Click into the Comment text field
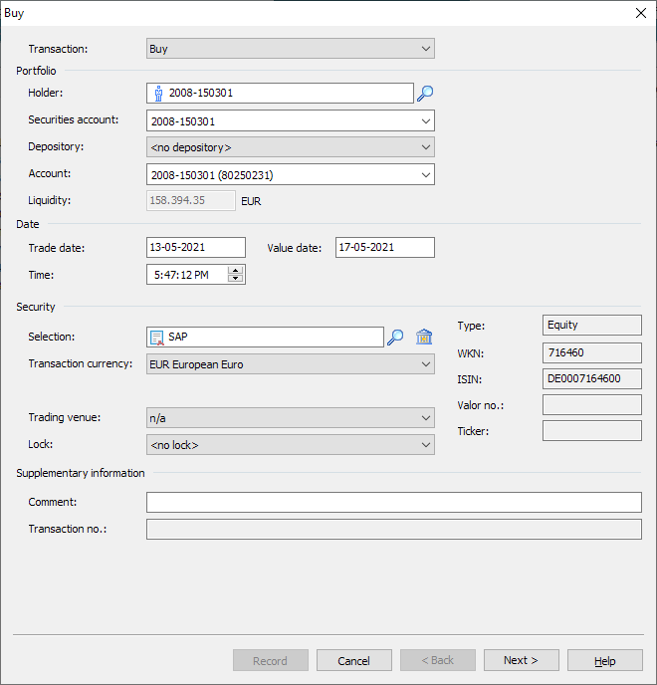Screen dimensions: 657x685 [393, 503]
